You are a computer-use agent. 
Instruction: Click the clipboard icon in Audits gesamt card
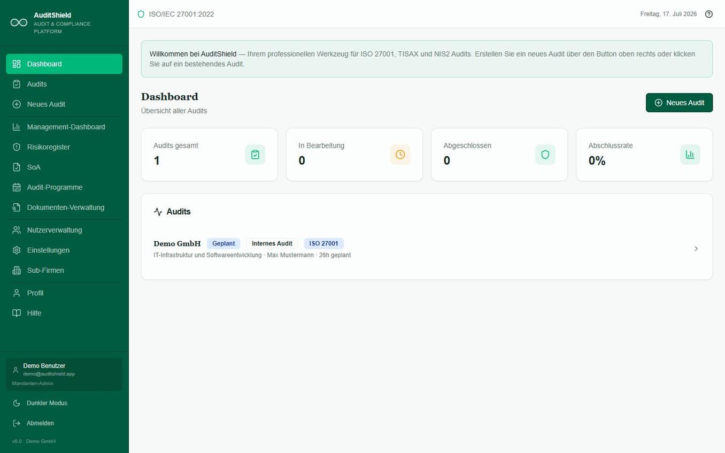click(255, 155)
